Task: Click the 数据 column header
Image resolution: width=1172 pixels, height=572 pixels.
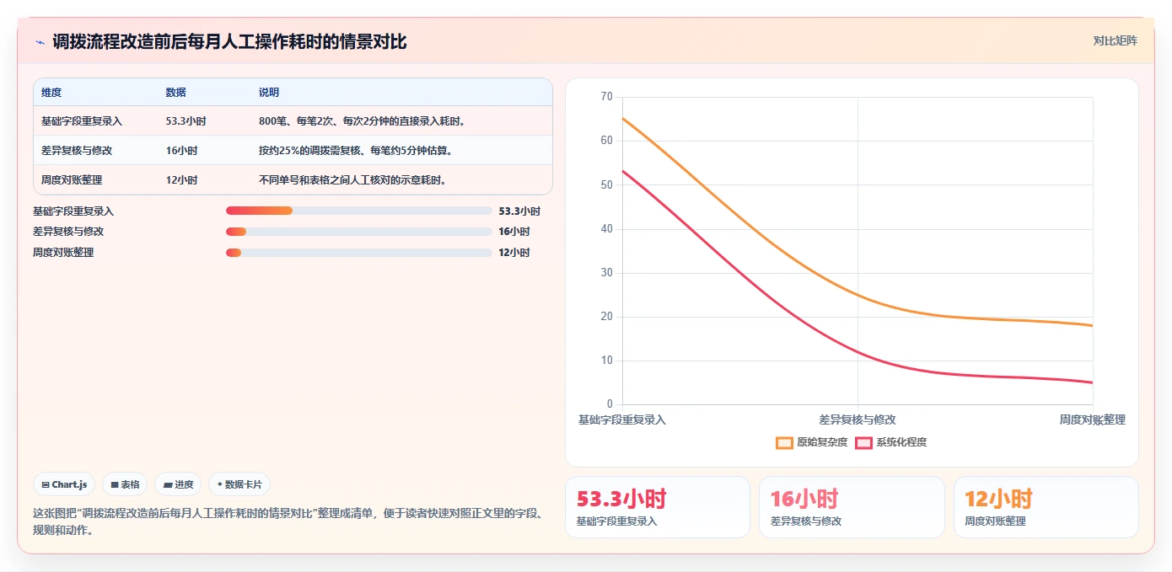Action: (176, 93)
